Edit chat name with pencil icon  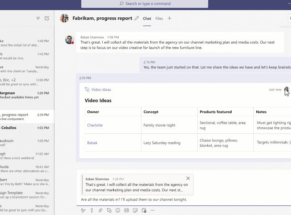137,18
